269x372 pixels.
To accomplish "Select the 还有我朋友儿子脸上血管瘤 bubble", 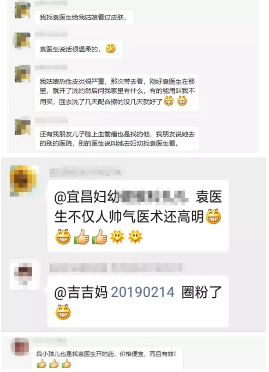I will [117, 139].
